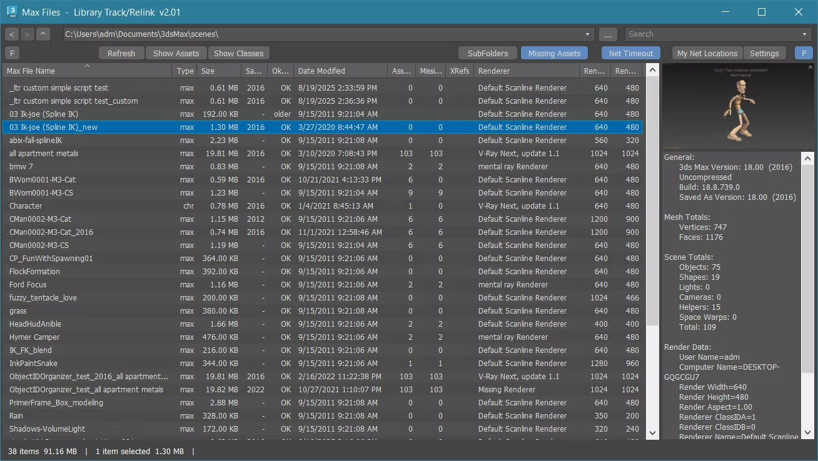Expand the folder path dropdown

pyautogui.click(x=587, y=34)
